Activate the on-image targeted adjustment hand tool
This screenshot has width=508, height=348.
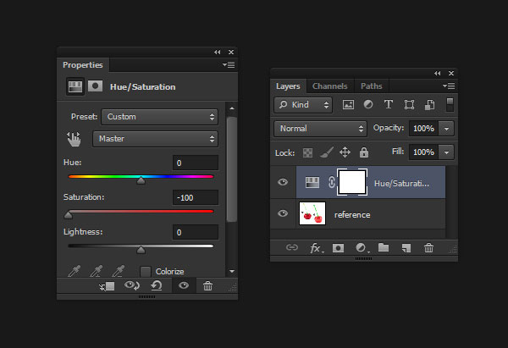click(74, 139)
